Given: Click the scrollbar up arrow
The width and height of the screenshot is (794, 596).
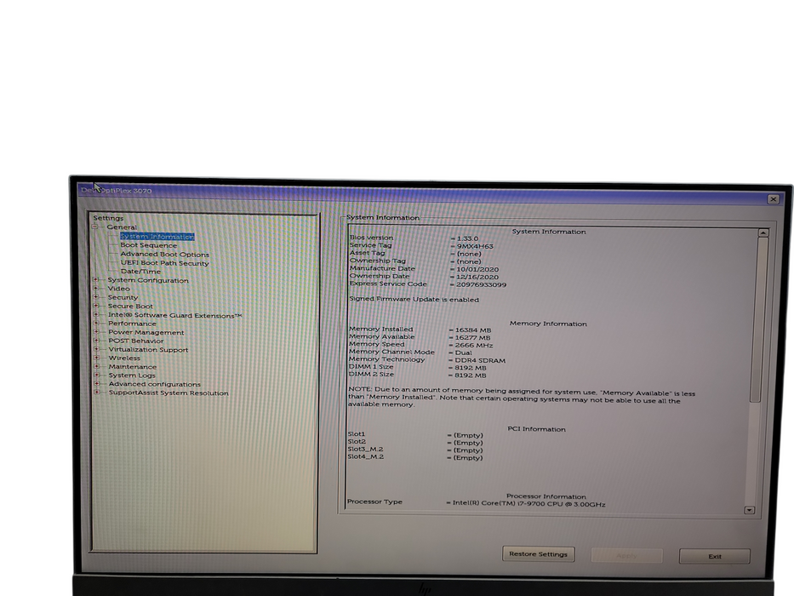Looking at the screenshot, I should coord(763,232).
